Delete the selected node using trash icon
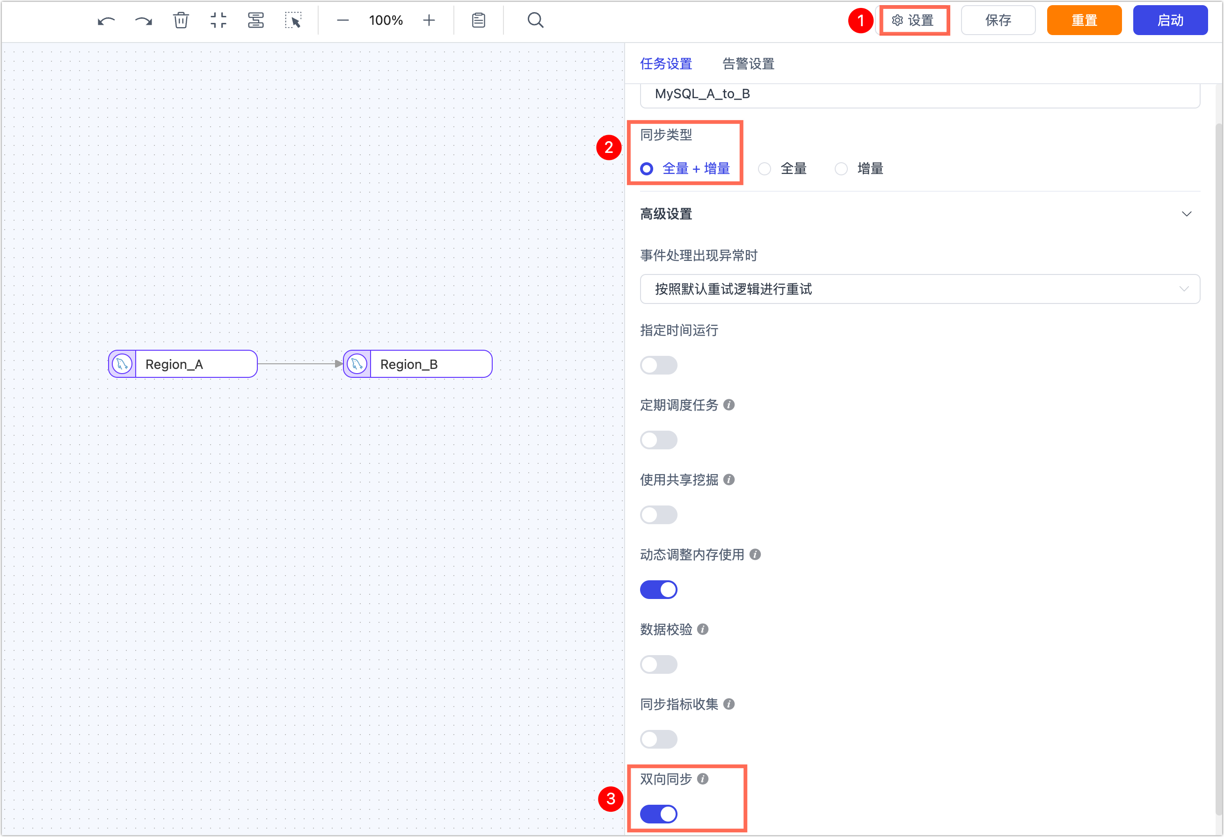This screenshot has width=1224, height=837. [181, 20]
